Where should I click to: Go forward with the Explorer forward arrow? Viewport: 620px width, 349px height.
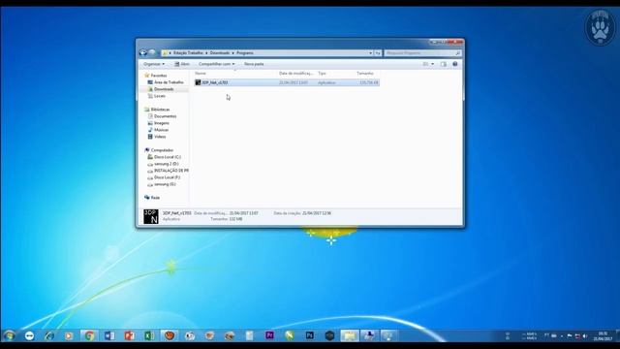coord(152,52)
